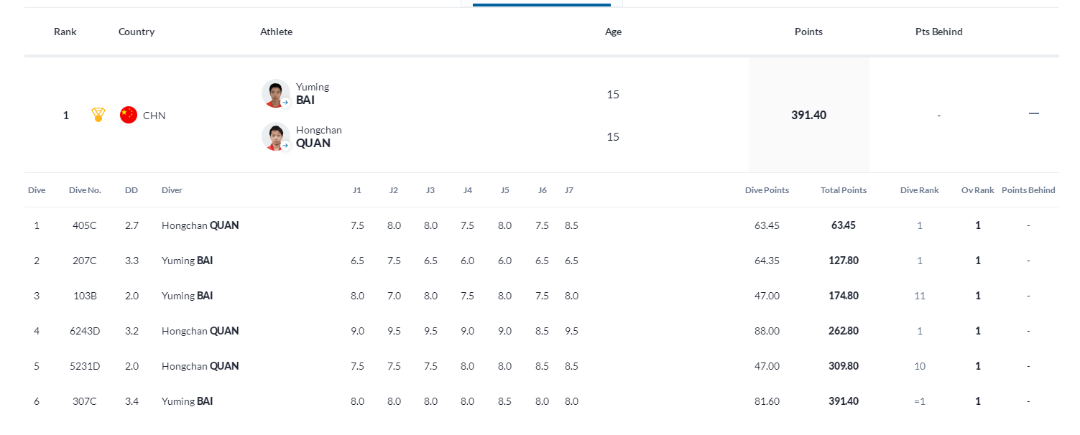Click dive rank =1 for dive 307C
Image resolution: width=1080 pixels, height=435 pixels.
[x=920, y=401]
